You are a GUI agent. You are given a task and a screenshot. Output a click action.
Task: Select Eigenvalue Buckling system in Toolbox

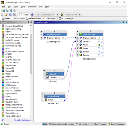[x=13, y=29]
